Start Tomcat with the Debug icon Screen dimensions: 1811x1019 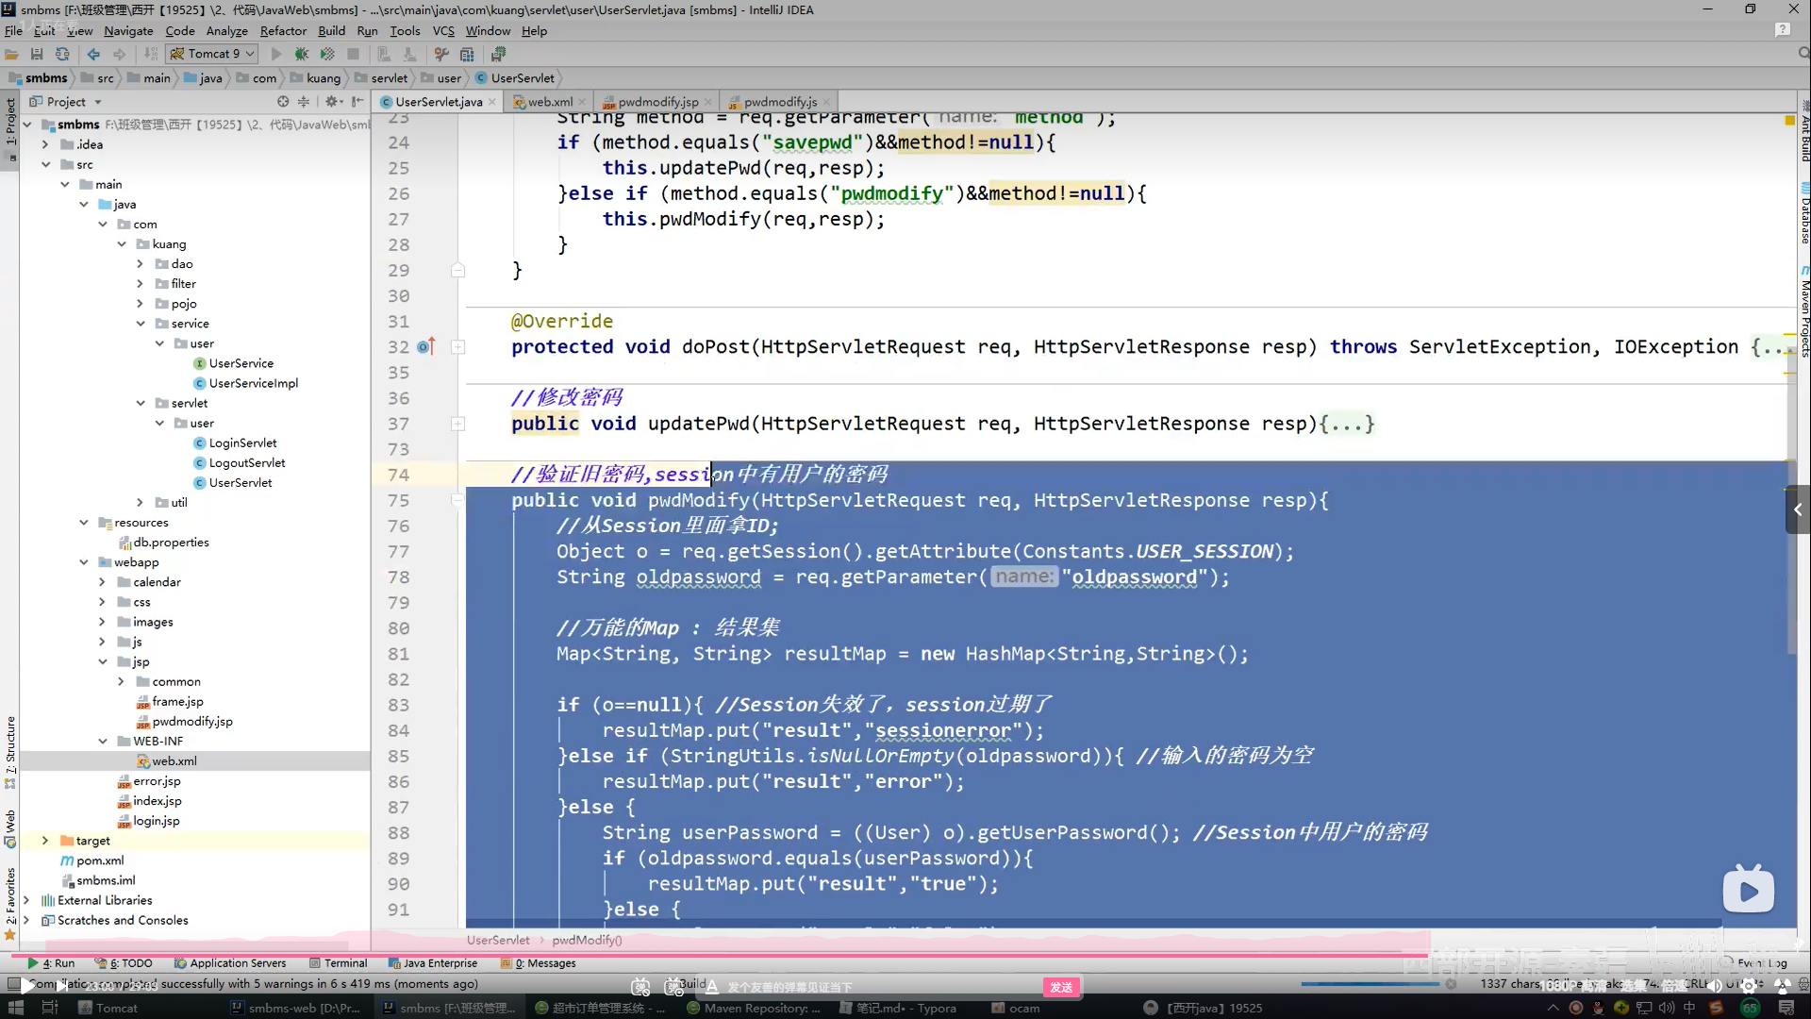(302, 54)
